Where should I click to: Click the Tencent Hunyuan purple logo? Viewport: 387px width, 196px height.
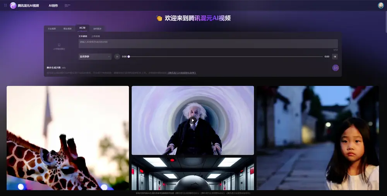[13, 5]
